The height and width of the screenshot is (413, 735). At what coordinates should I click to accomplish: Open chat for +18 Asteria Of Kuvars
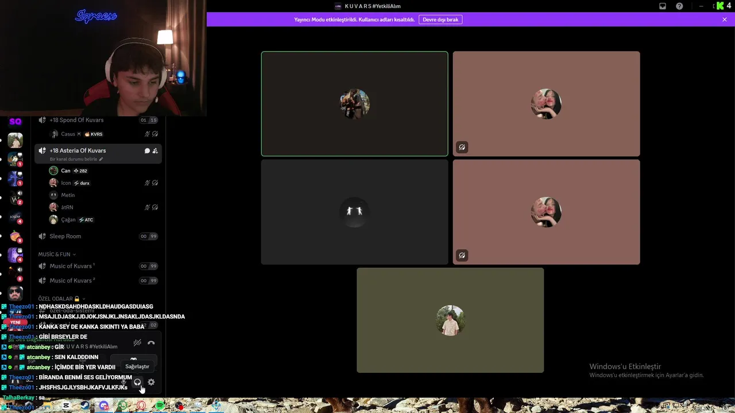pyautogui.click(x=147, y=151)
